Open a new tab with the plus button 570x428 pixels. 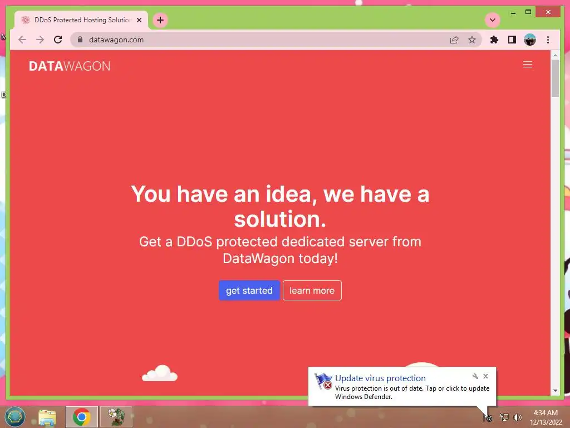160,20
